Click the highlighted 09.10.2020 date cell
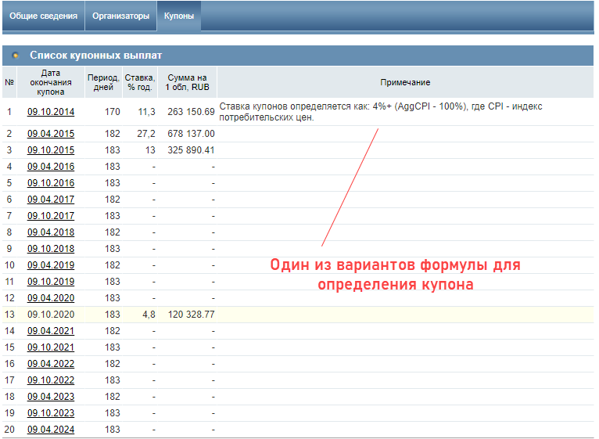599x439 pixels. 51,315
